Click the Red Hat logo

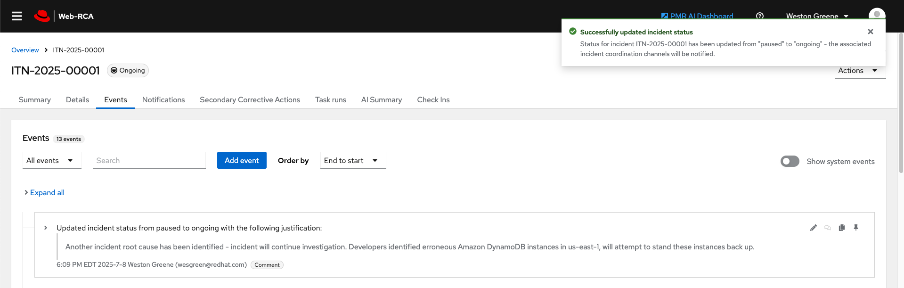[42, 16]
